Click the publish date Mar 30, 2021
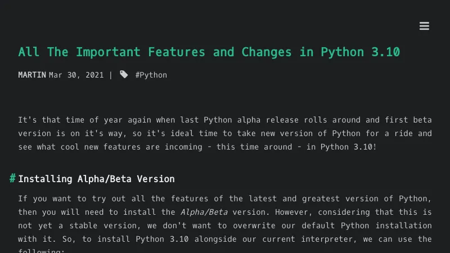 76,75
